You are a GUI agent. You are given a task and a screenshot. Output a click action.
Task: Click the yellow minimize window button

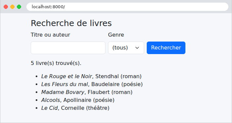pyautogui.click(x=12, y=7)
